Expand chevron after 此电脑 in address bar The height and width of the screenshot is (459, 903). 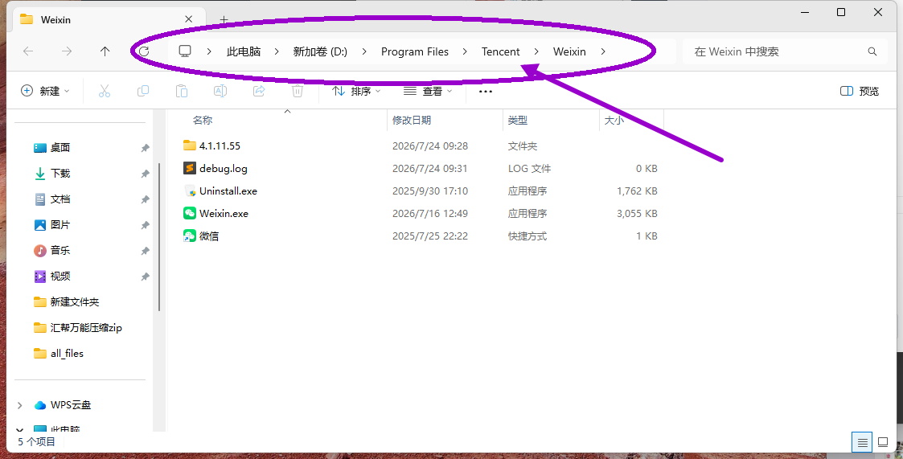[277, 51]
